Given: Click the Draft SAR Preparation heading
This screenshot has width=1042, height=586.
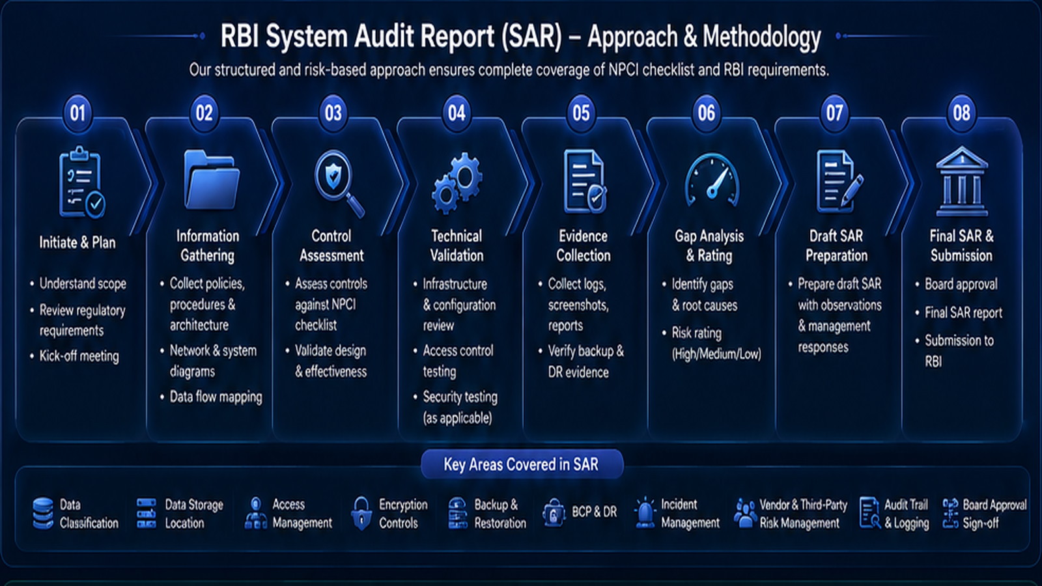Looking at the screenshot, I should coord(837,245).
